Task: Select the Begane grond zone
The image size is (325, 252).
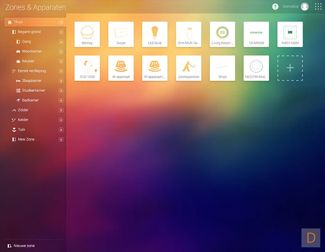Action: point(35,32)
